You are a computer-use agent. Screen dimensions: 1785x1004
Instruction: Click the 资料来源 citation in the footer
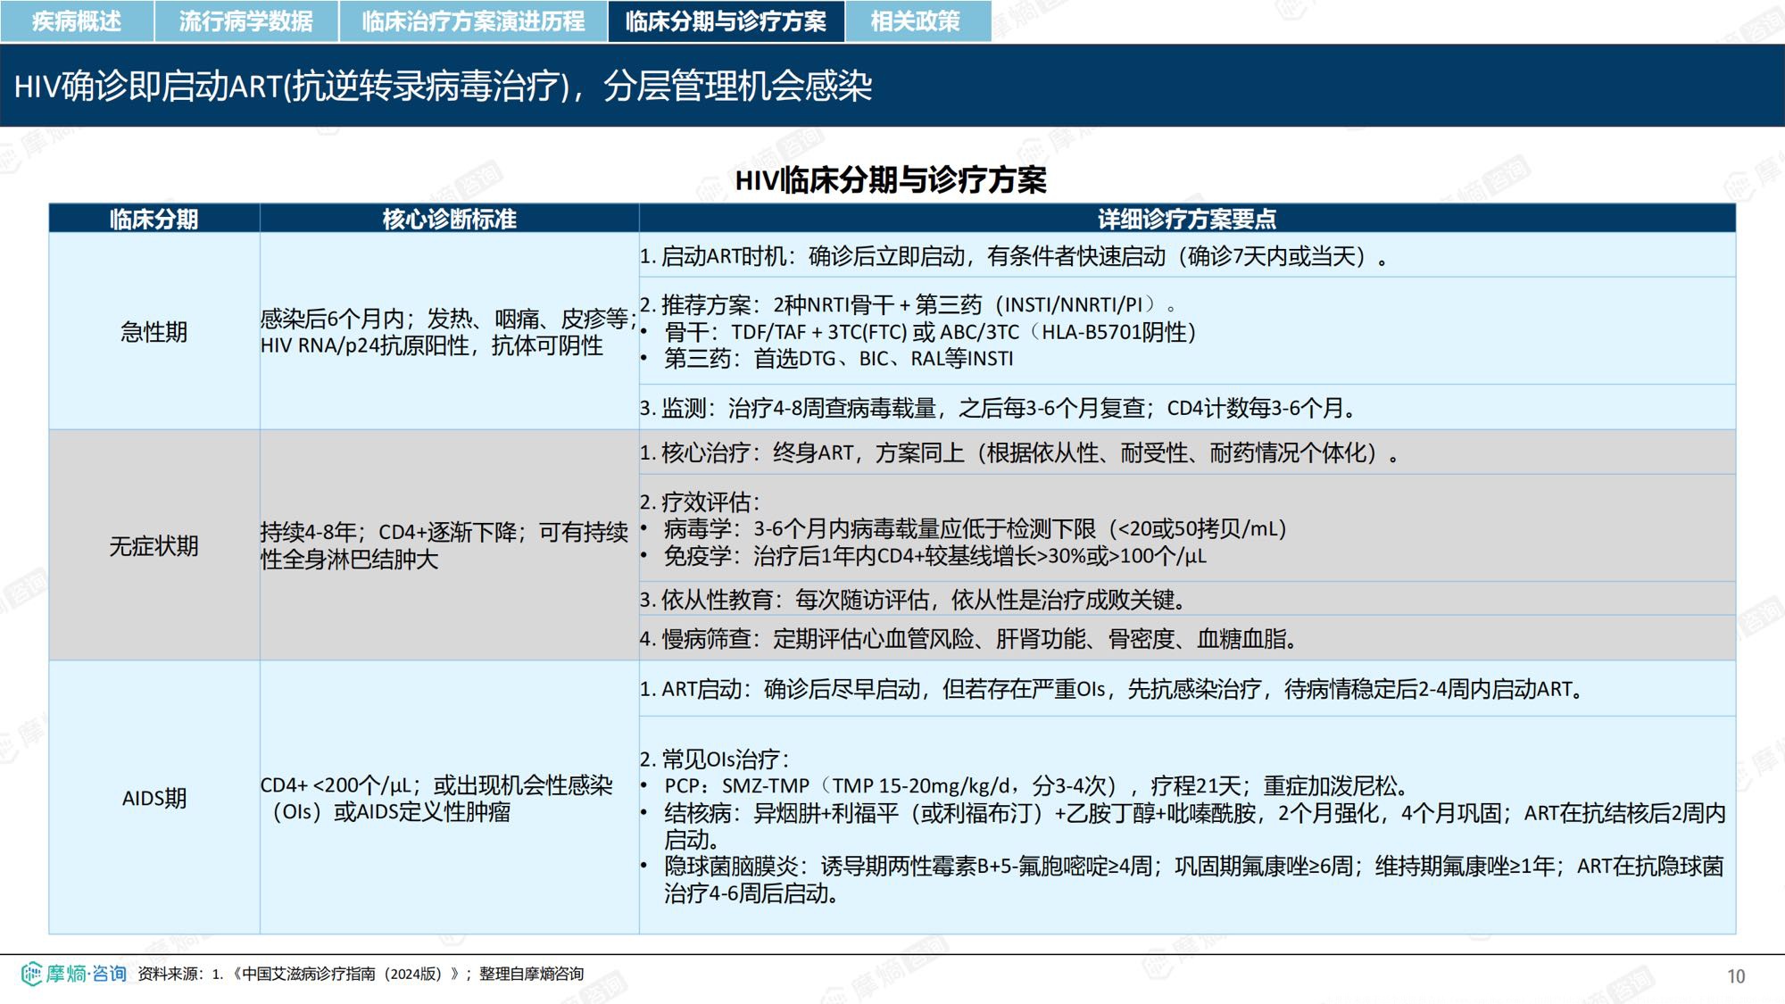(361, 974)
